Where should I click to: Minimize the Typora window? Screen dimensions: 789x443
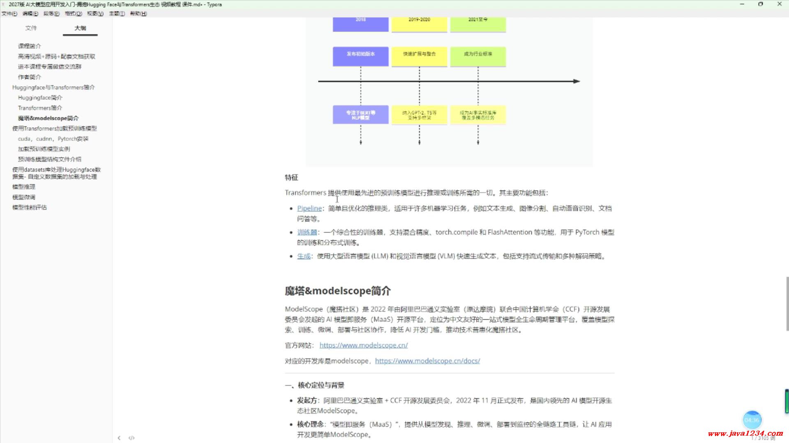[x=742, y=4]
